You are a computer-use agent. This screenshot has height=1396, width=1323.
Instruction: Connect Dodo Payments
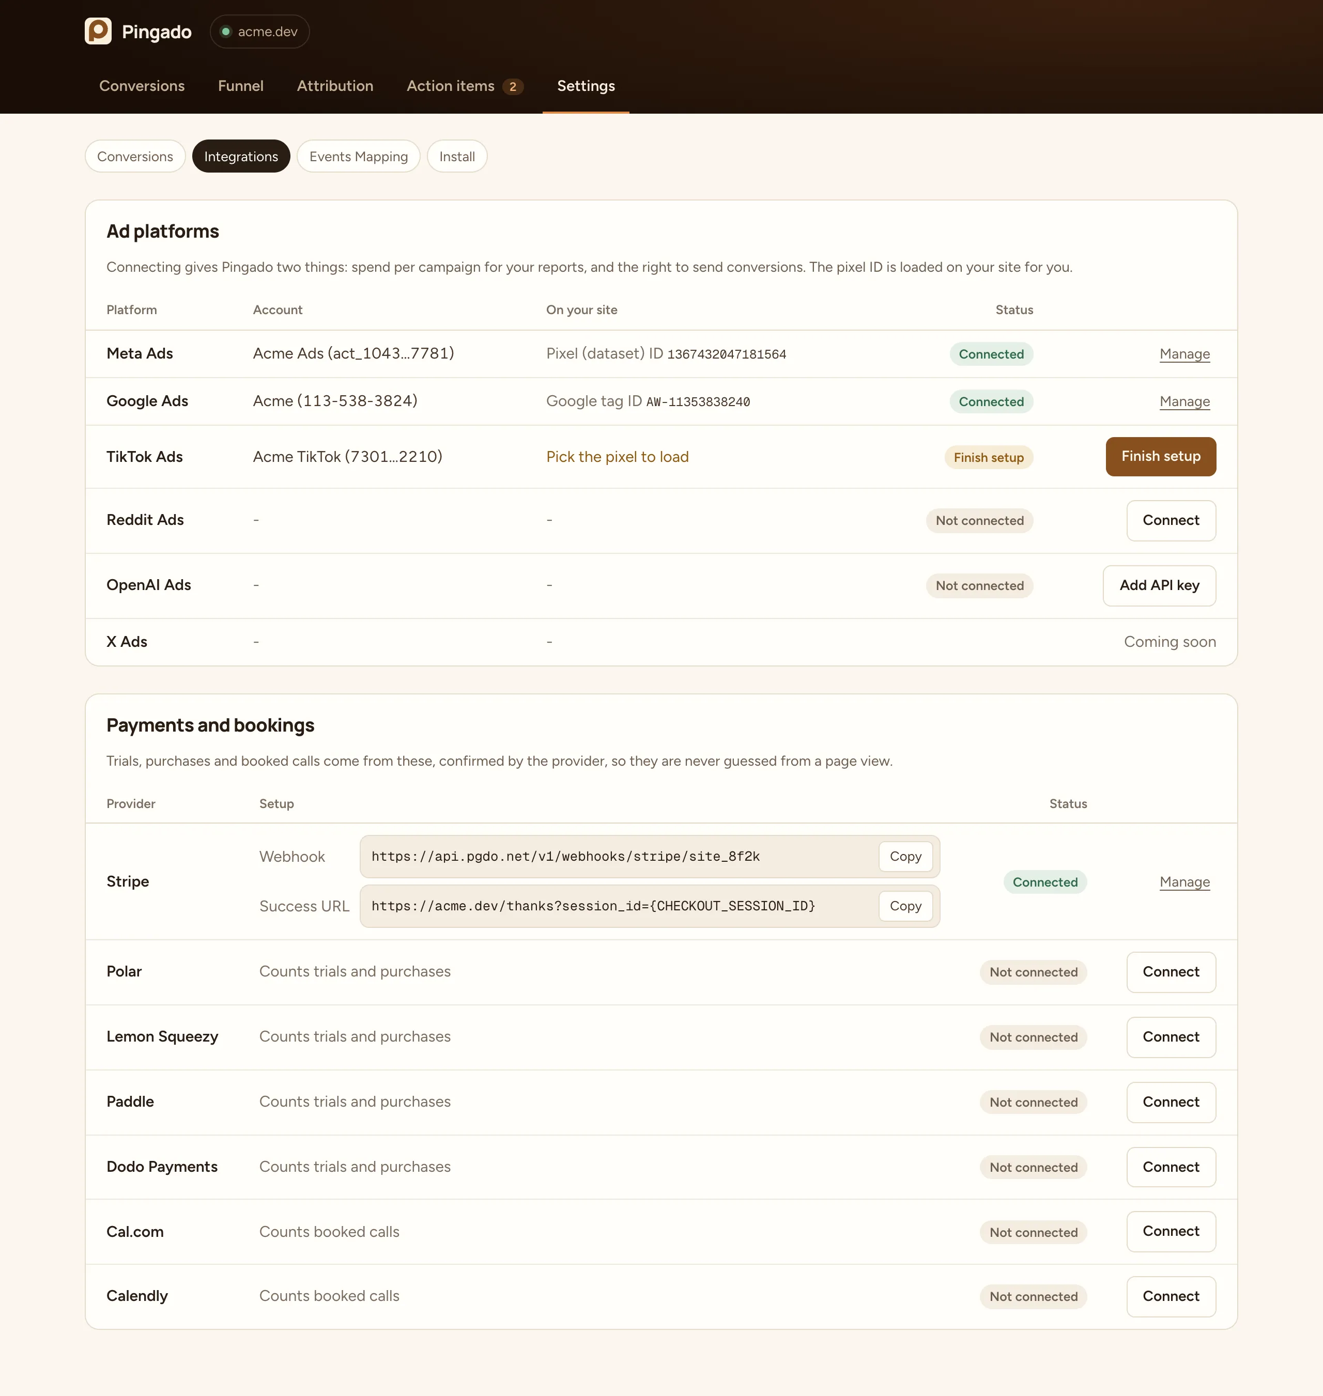click(x=1172, y=1167)
